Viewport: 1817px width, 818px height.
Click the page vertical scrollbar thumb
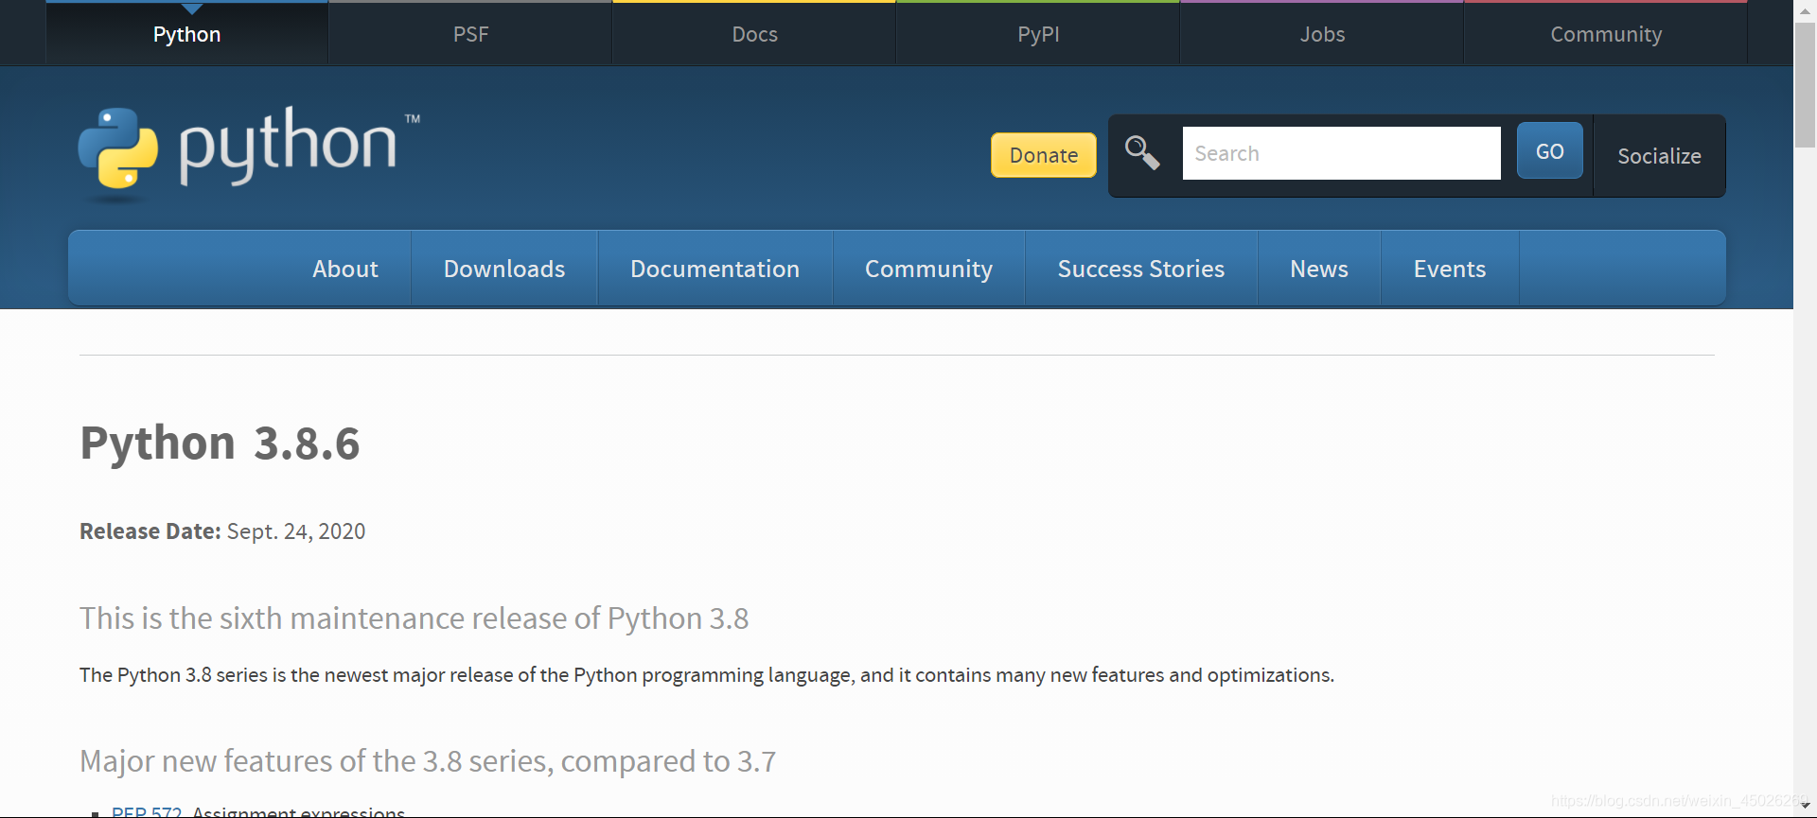coord(1805,85)
